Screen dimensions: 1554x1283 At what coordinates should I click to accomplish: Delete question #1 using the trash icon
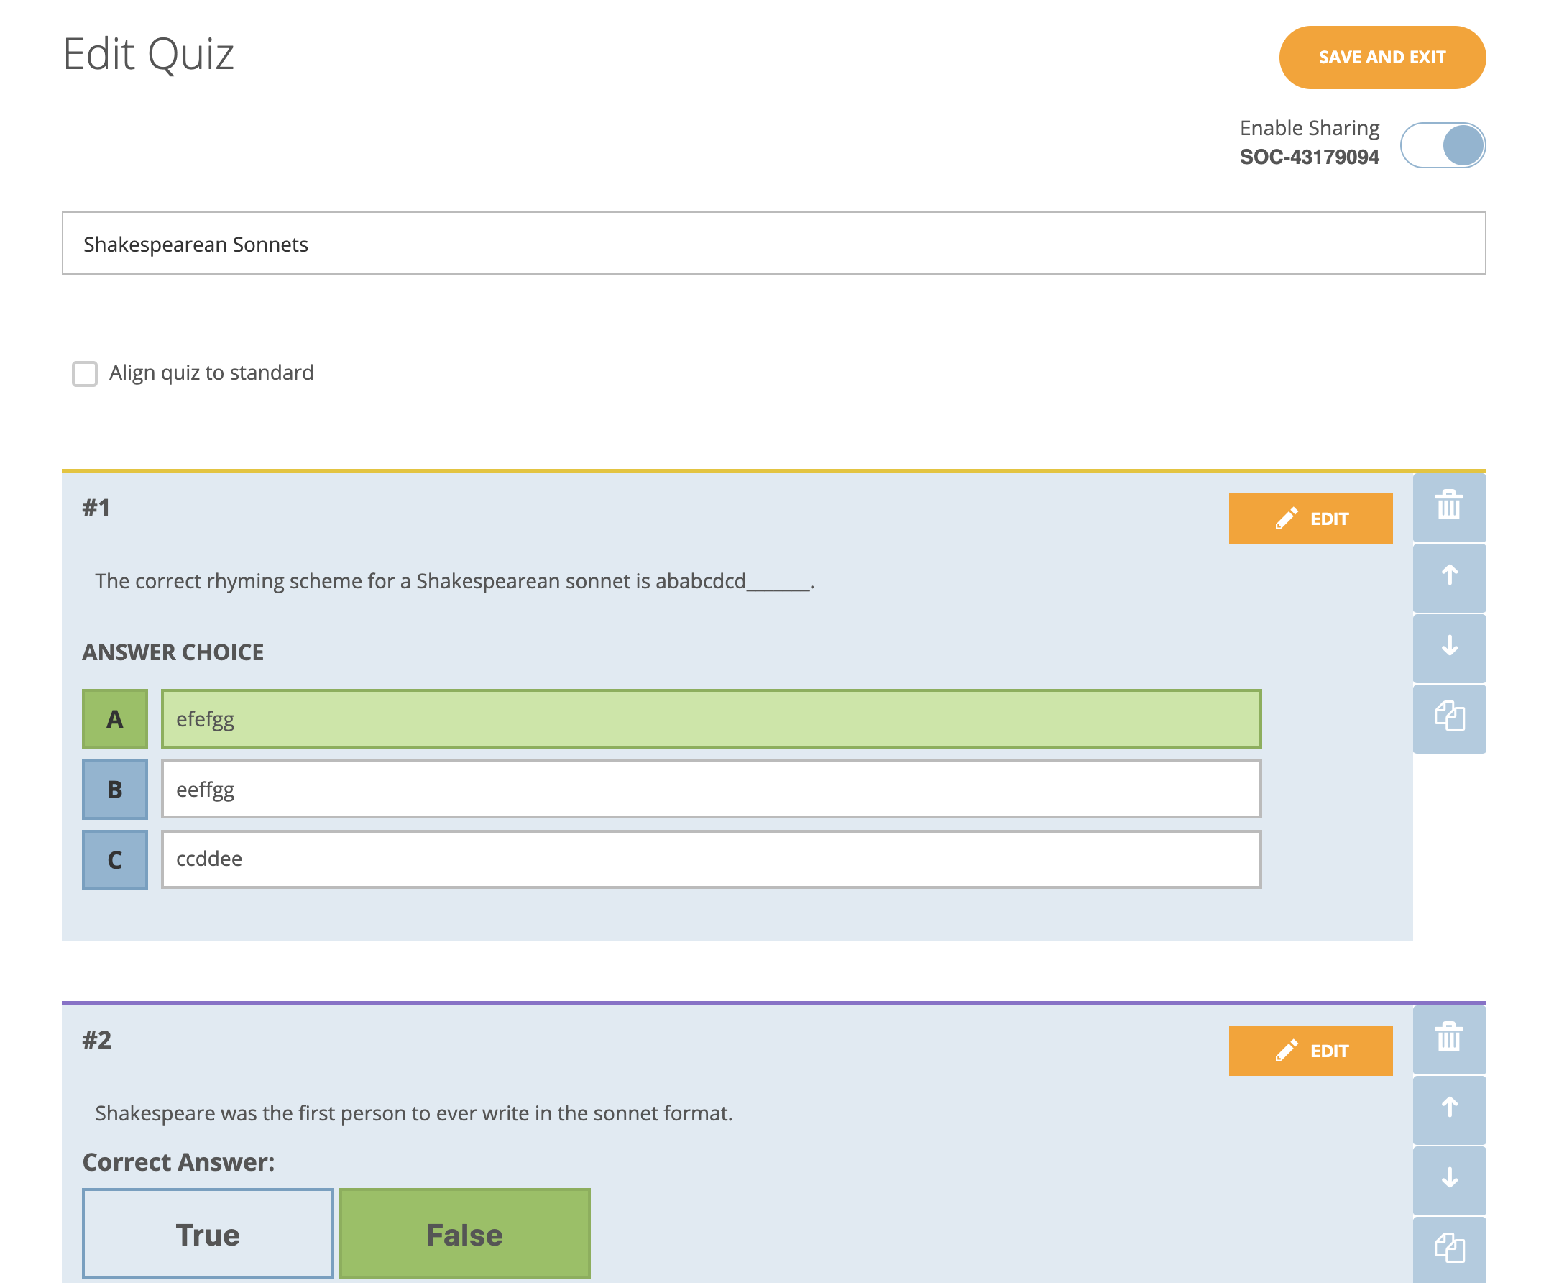1448,508
